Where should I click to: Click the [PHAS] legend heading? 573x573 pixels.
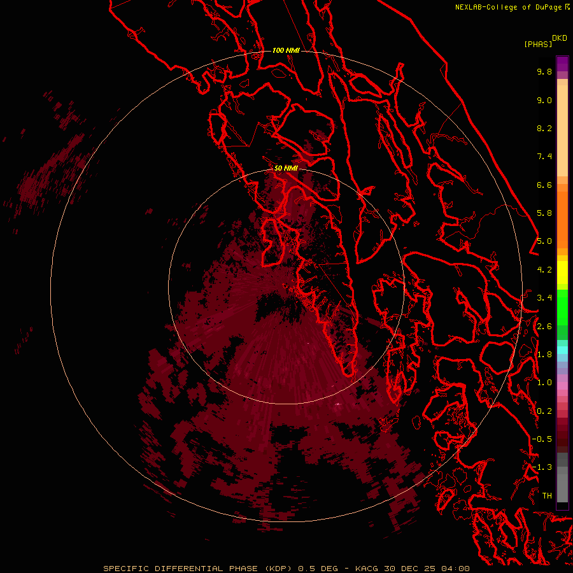coord(538,44)
